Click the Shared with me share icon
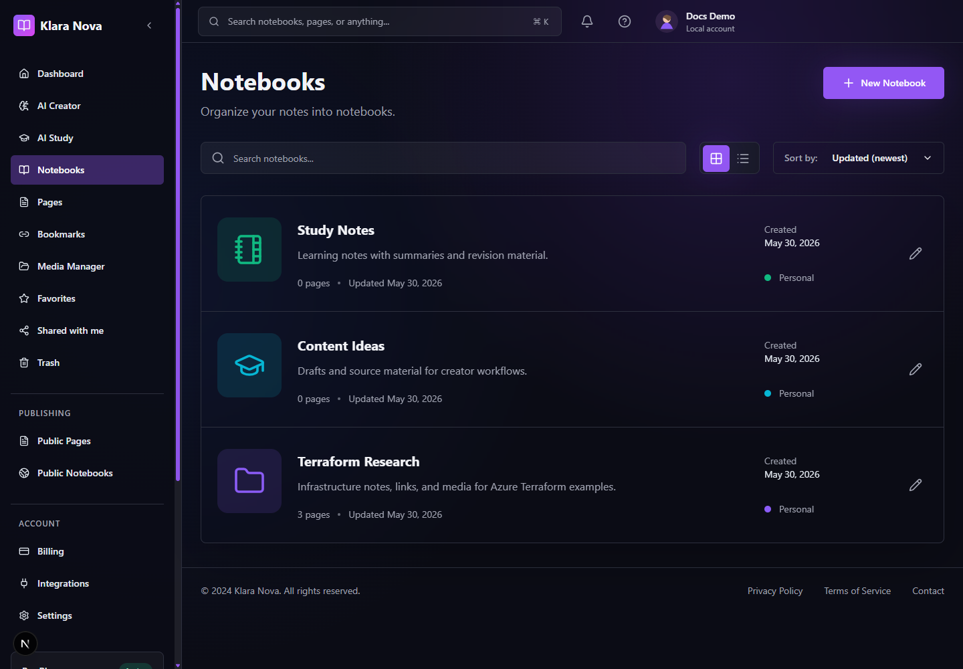963x669 pixels. (24, 330)
